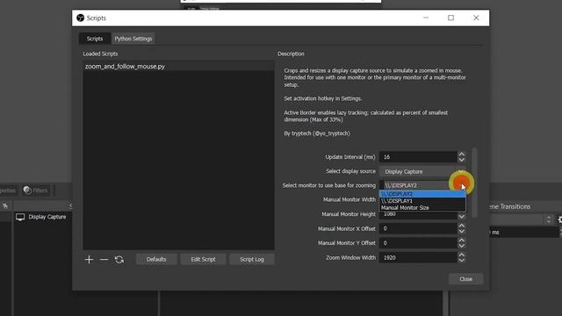Click the script properties vertical scrollbar
This screenshot has width=562, height=316.
tap(474, 183)
